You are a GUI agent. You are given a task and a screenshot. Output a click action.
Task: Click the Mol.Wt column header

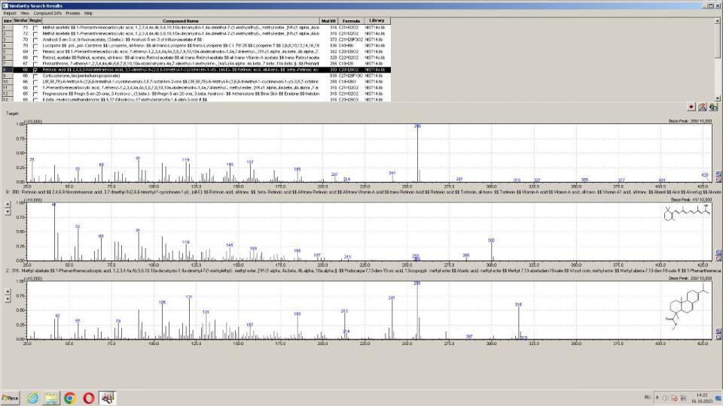pos(328,20)
